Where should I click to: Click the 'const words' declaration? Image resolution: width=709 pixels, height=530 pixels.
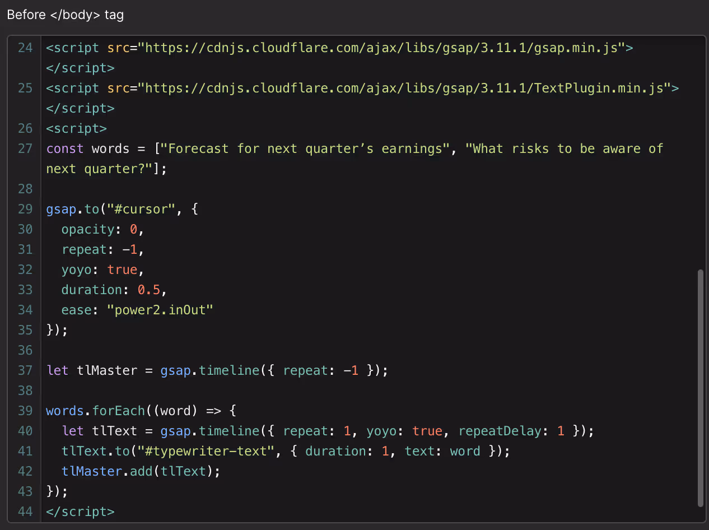(x=88, y=148)
